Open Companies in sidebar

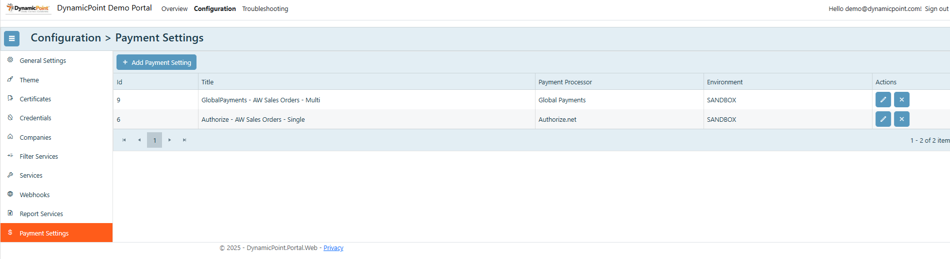pos(56,137)
